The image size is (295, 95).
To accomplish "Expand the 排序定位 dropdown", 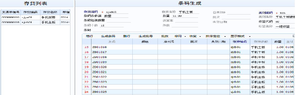I will 225,36.
